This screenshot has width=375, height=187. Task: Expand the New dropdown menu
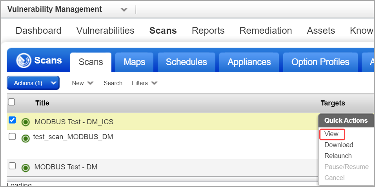tap(83, 83)
